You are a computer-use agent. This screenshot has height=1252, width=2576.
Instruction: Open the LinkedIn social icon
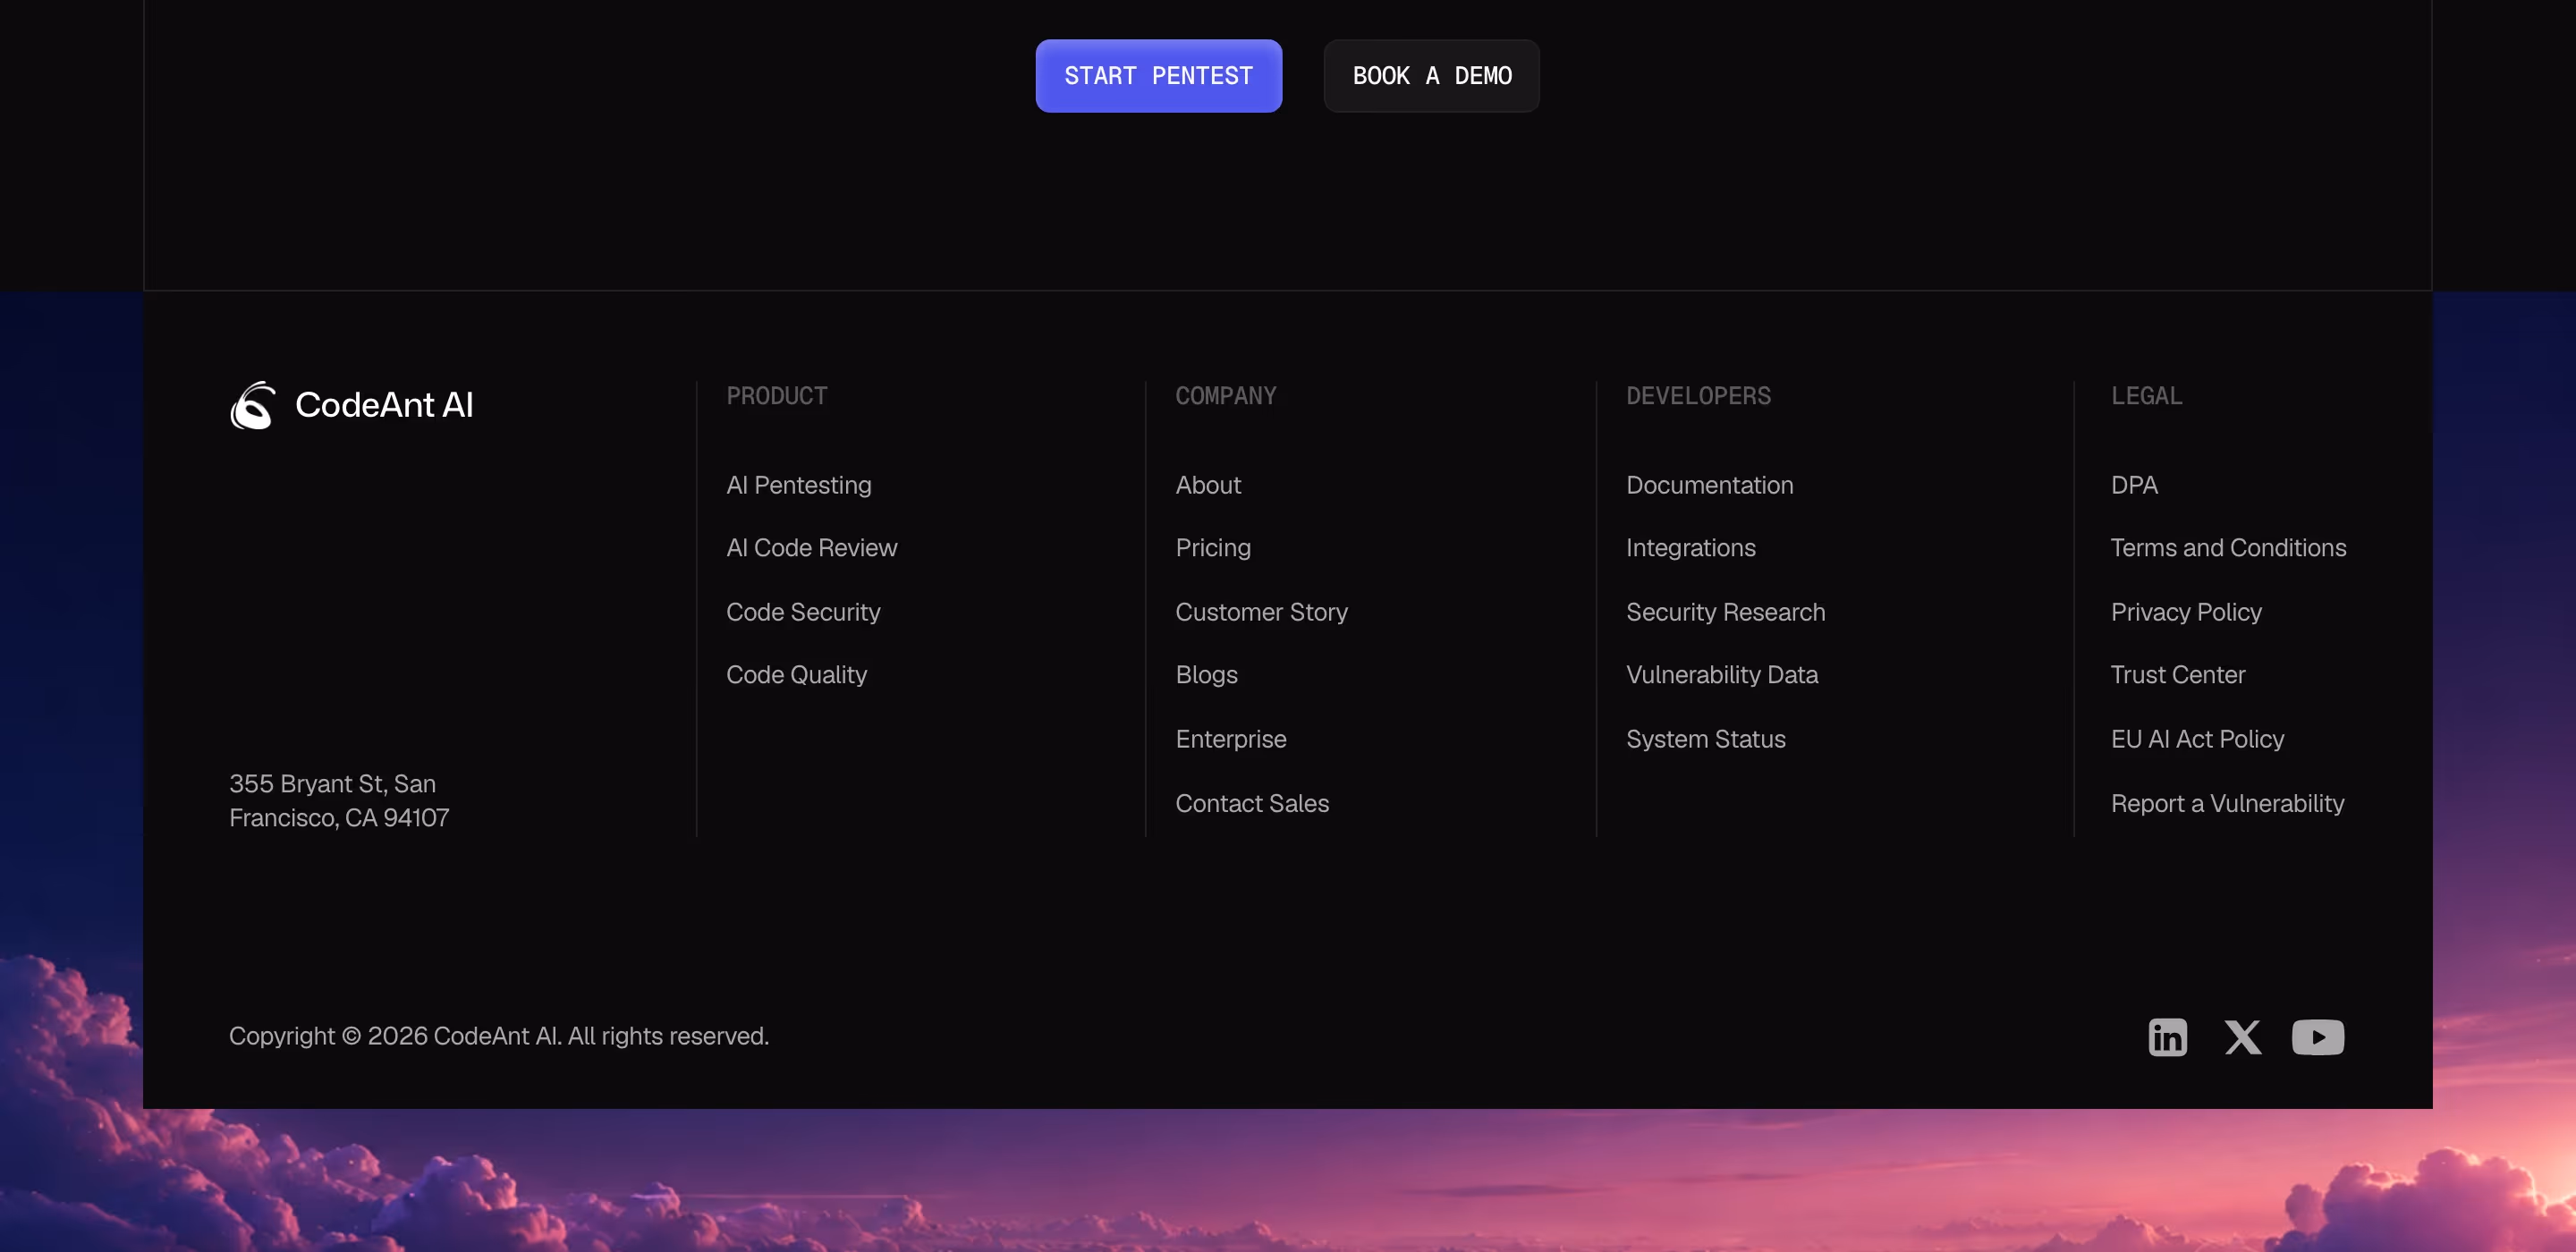tap(2167, 1037)
